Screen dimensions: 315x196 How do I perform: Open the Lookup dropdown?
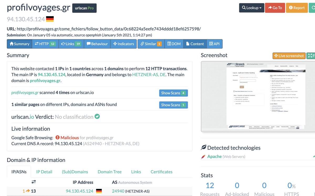click(x=251, y=8)
